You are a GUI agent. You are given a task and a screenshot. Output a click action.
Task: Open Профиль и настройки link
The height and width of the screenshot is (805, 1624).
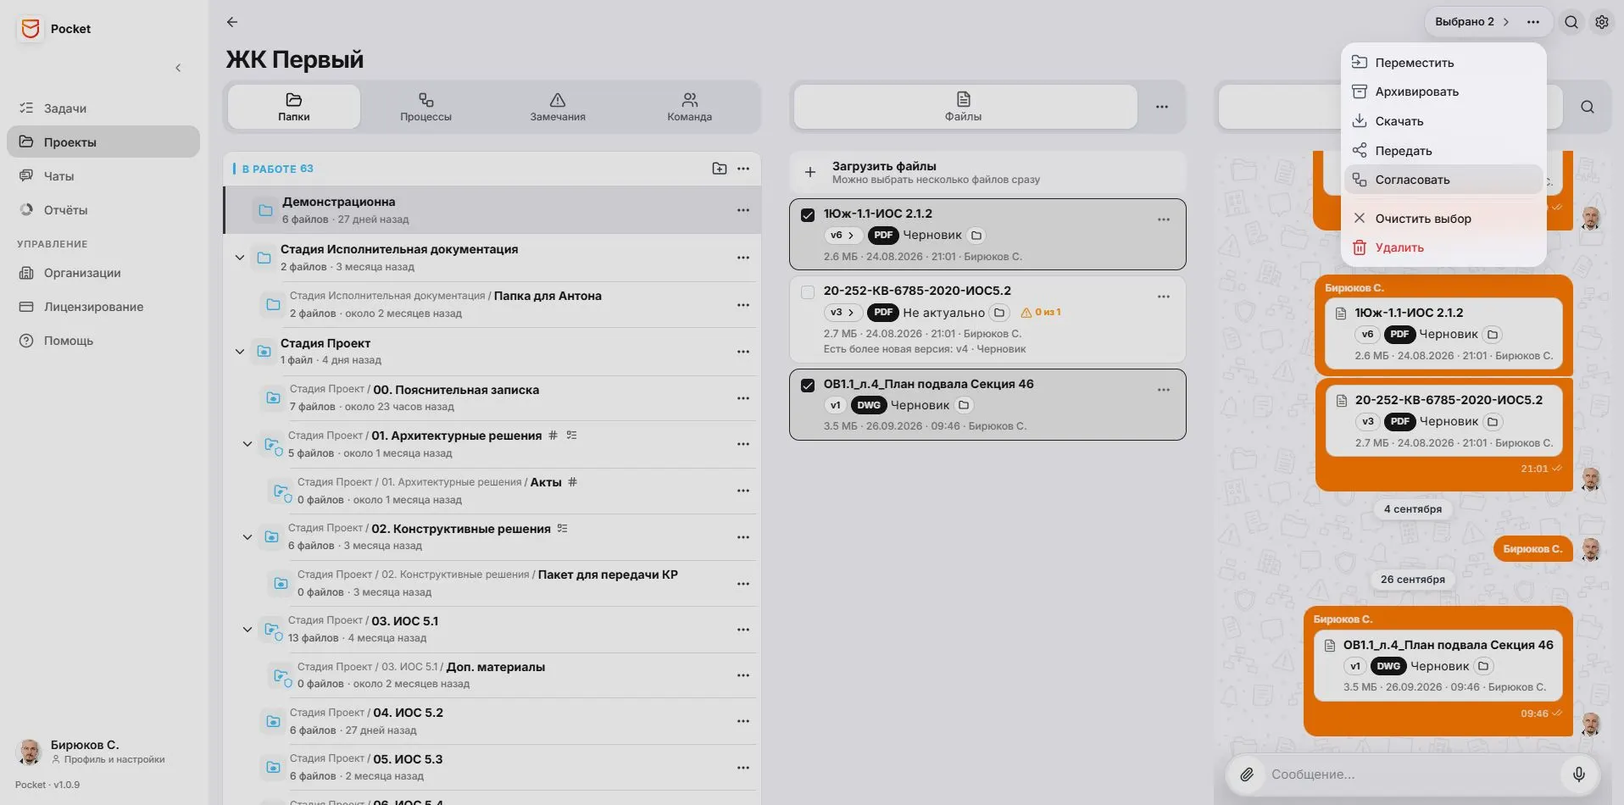click(108, 760)
